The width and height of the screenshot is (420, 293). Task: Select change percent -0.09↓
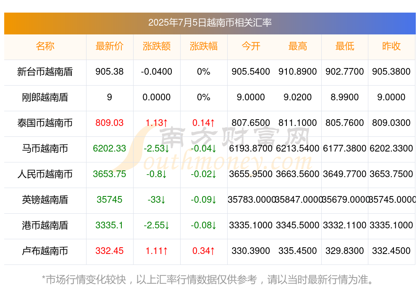[x=204, y=199]
